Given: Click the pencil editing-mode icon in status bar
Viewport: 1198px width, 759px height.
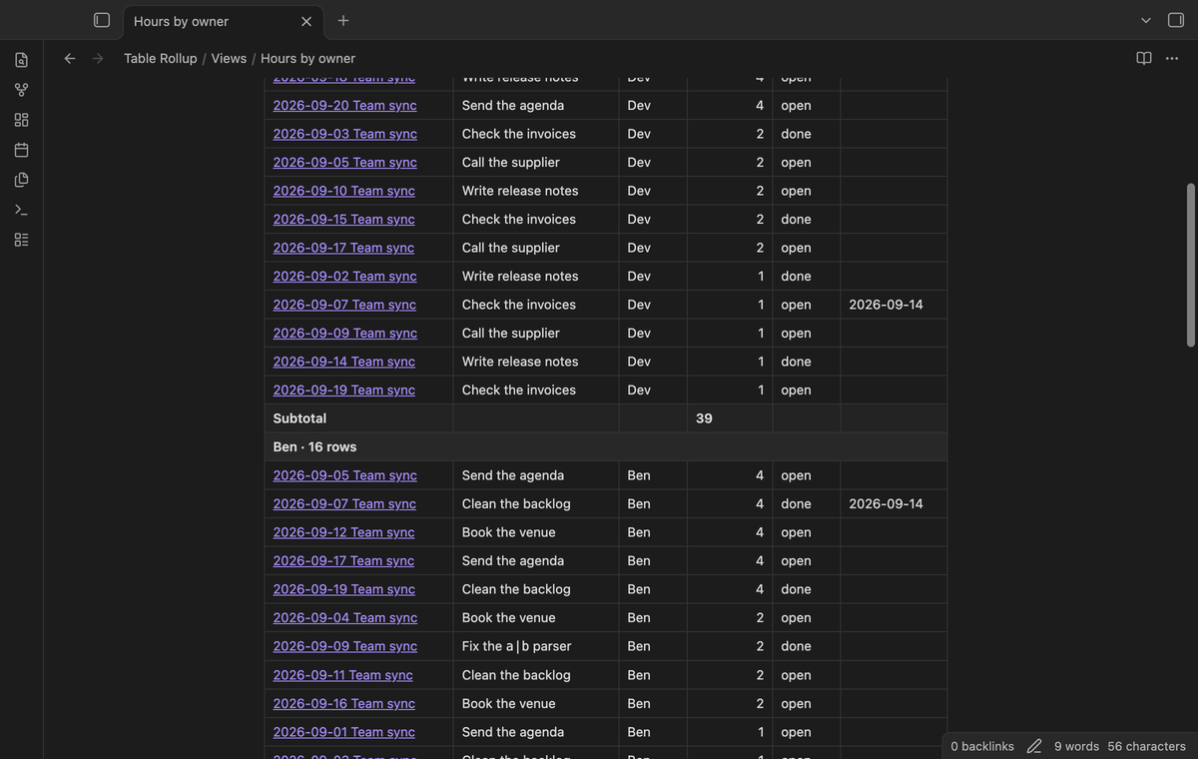Looking at the screenshot, I should tap(1034, 746).
